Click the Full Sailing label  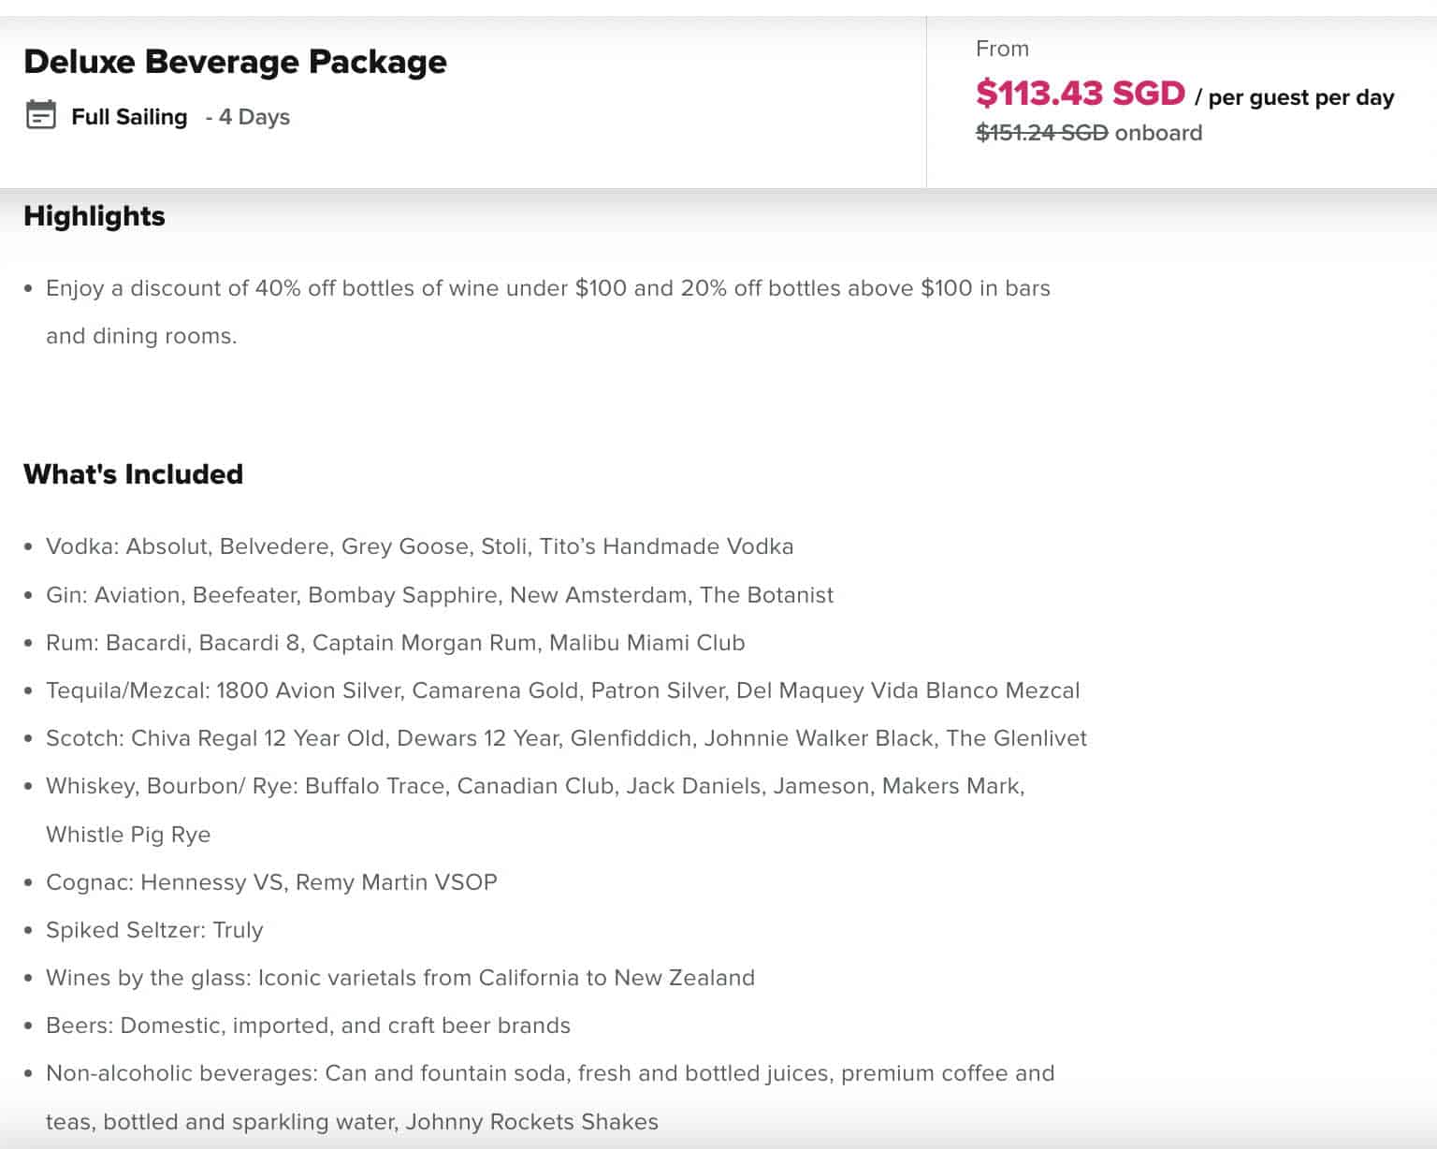(x=129, y=117)
